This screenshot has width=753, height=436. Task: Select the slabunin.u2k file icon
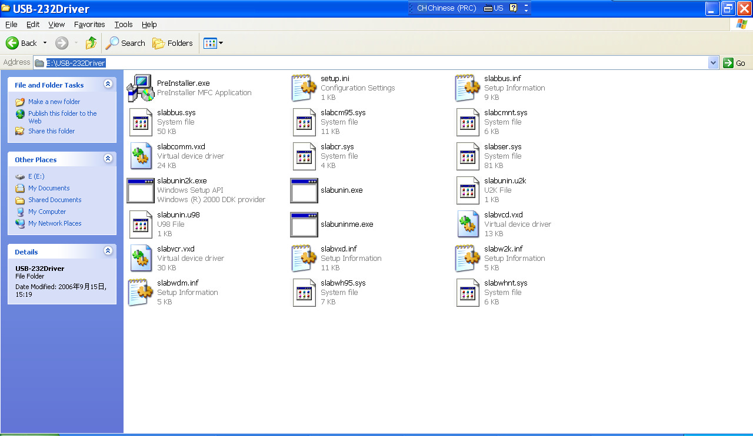tap(468, 190)
